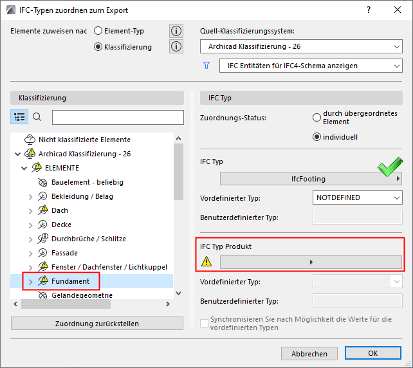Click icon beside Decke
413x368 pixels.
tap(42, 225)
